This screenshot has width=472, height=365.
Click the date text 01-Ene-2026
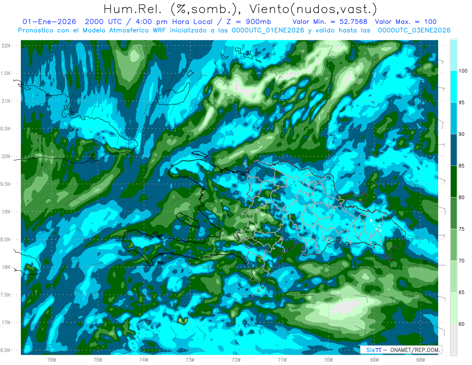50,22
